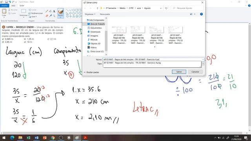Click the Salvar button
Screen dimensions: 251x141
tap(179, 72)
